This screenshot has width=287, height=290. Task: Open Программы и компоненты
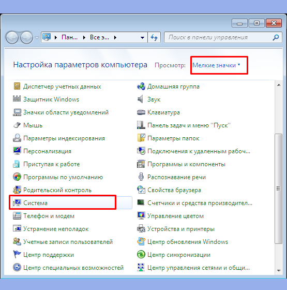pos(186,164)
